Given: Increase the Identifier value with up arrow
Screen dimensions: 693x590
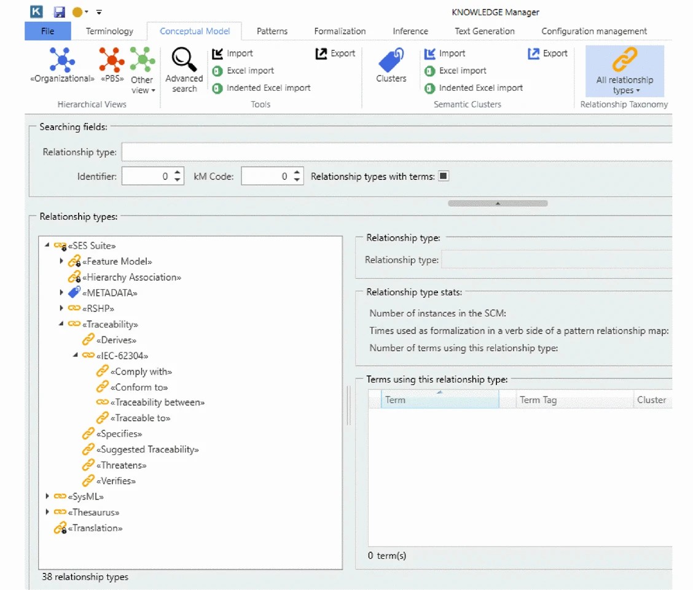Looking at the screenshot, I should coord(178,173).
